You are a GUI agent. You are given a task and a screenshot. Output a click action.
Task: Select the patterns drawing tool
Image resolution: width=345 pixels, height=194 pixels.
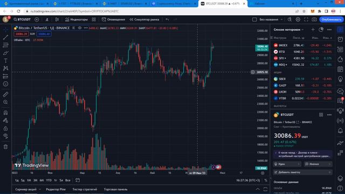(x=6, y=68)
